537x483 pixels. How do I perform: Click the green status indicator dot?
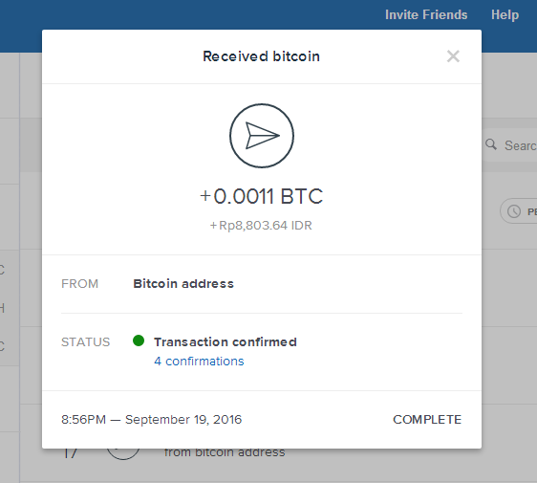tap(139, 340)
